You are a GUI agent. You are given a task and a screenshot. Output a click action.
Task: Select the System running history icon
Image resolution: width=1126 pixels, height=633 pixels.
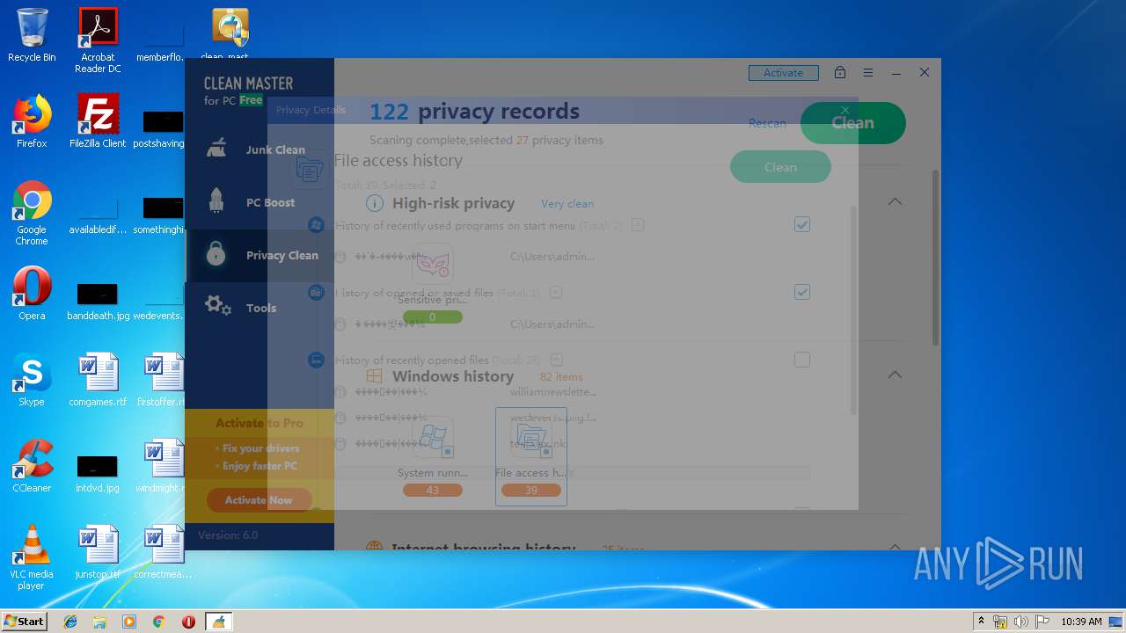432,437
